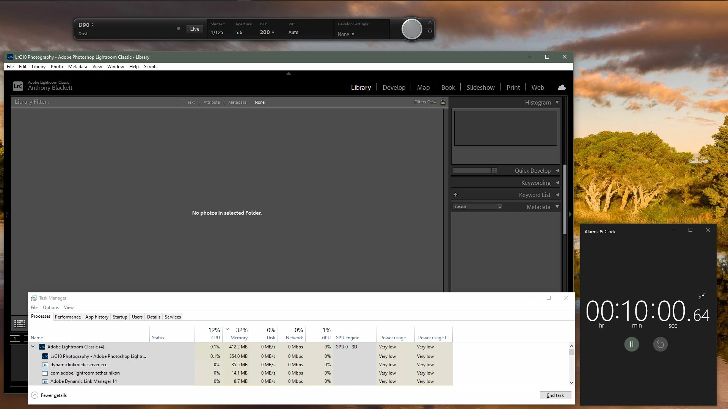Viewport: 728px width, 409px height.
Task: Click the cloud sync status icon
Action: (x=562, y=87)
